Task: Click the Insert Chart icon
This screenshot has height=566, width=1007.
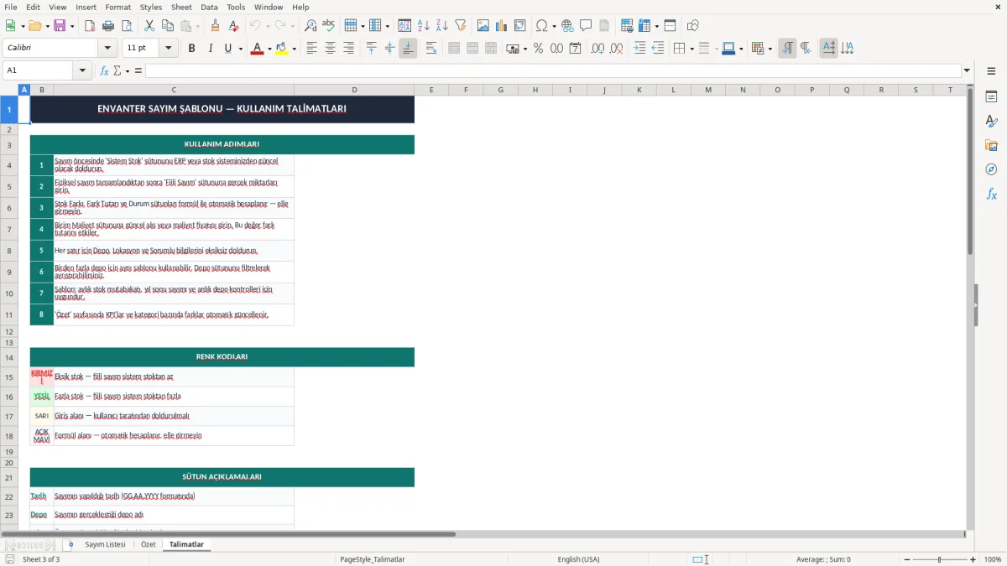Action: coord(502,26)
